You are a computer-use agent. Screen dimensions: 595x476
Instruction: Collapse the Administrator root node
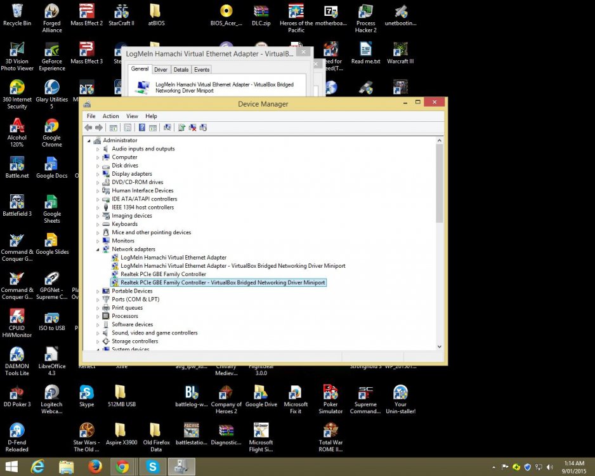click(89, 141)
